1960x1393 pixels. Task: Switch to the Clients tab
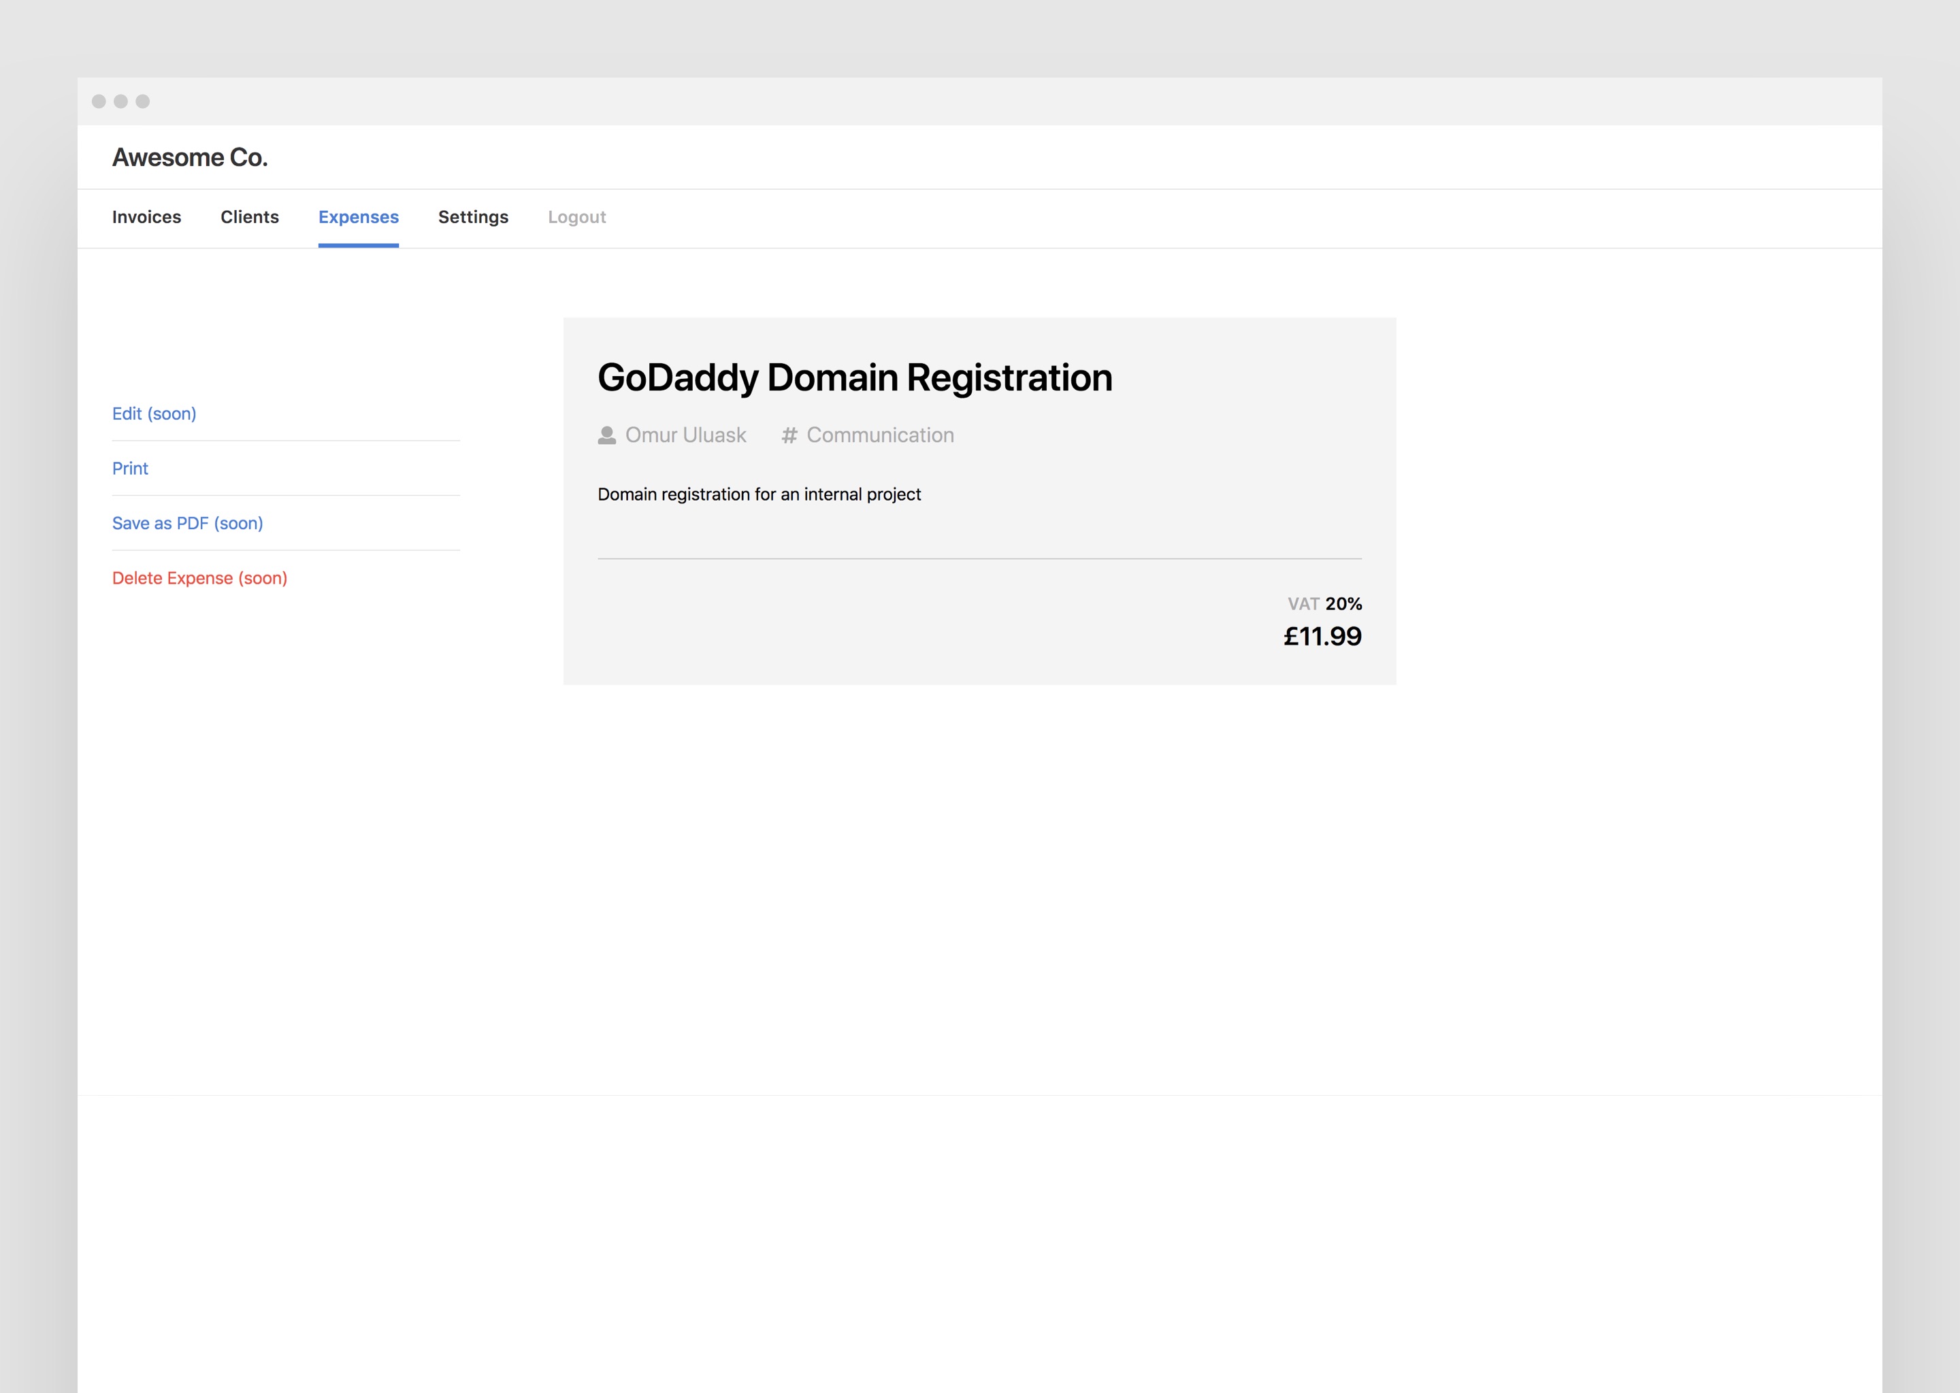pos(250,217)
